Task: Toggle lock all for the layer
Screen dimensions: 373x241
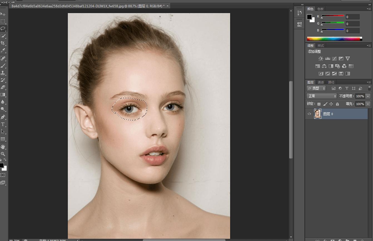Action: pyautogui.click(x=337, y=104)
